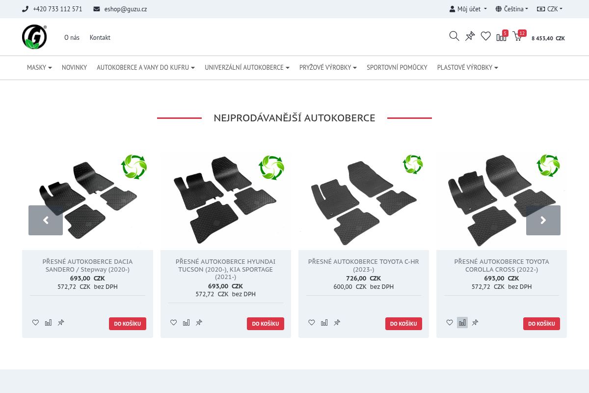This screenshot has height=393, width=589.
Task: Advance carousel with next arrow
Action: (543, 220)
